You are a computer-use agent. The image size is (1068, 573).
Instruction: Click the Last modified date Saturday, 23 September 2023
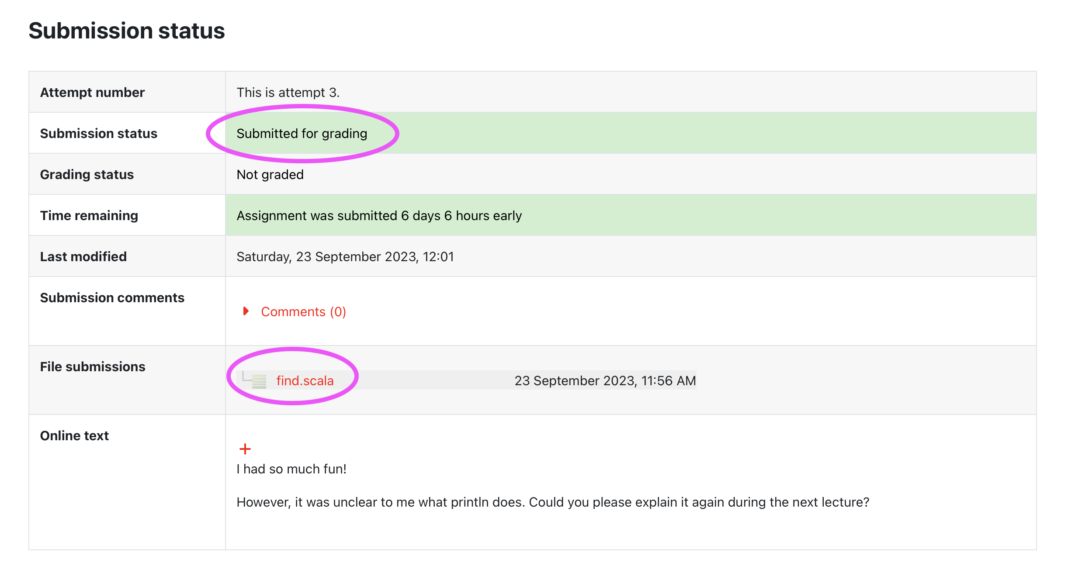(x=345, y=257)
